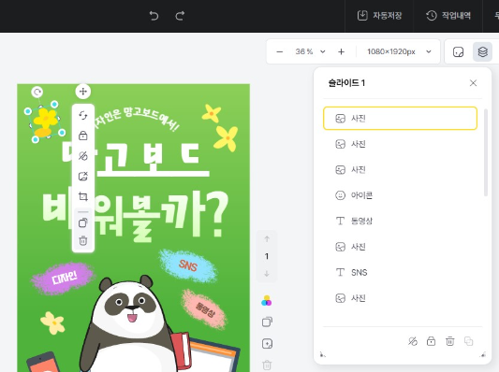
Task: Click the rotate handle of selected flower
Action: coord(37,93)
